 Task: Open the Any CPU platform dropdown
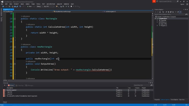click(x=49, y=6)
